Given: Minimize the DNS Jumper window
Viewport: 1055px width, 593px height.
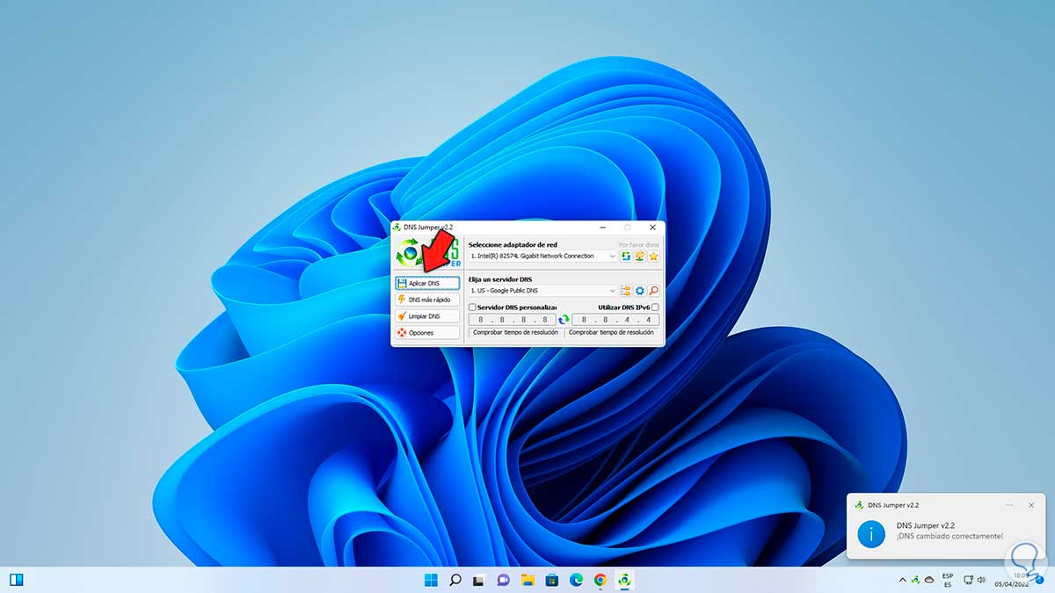Looking at the screenshot, I should point(602,228).
